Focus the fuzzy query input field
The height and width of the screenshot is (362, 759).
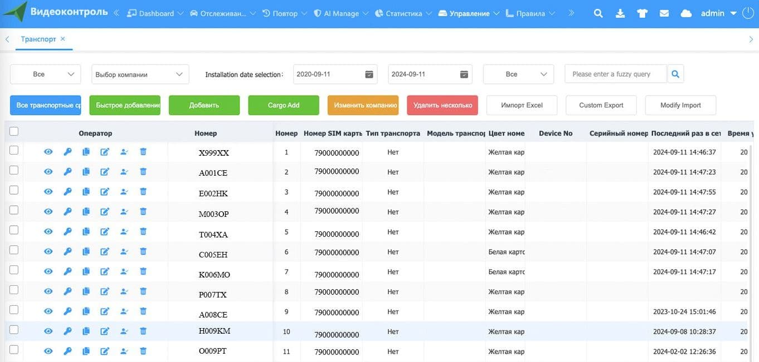click(x=616, y=74)
